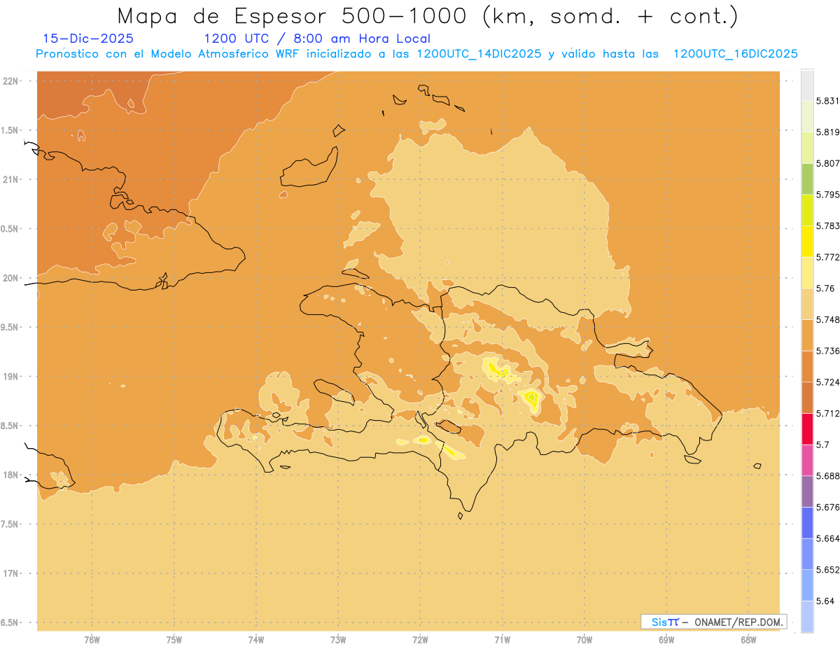Click legend value "5.736"
Image resolution: width=840 pixels, height=649 pixels.
[828, 351]
